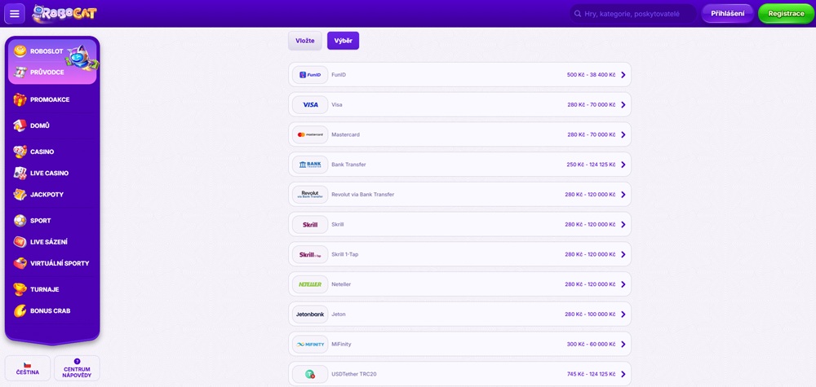
Task: Open the Jackpoty sidebar icon
Action: (x=20, y=195)
